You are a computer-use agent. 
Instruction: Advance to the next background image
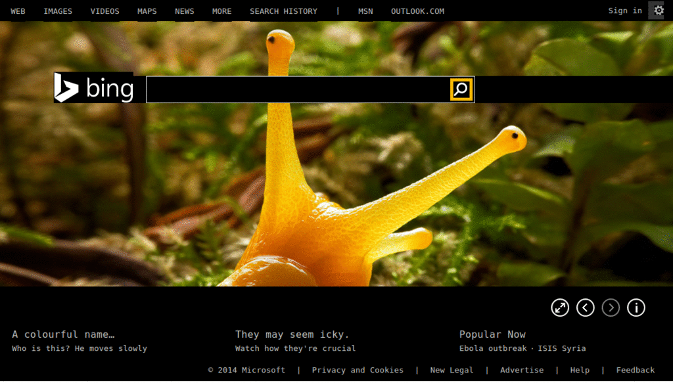tap(610, 308)
